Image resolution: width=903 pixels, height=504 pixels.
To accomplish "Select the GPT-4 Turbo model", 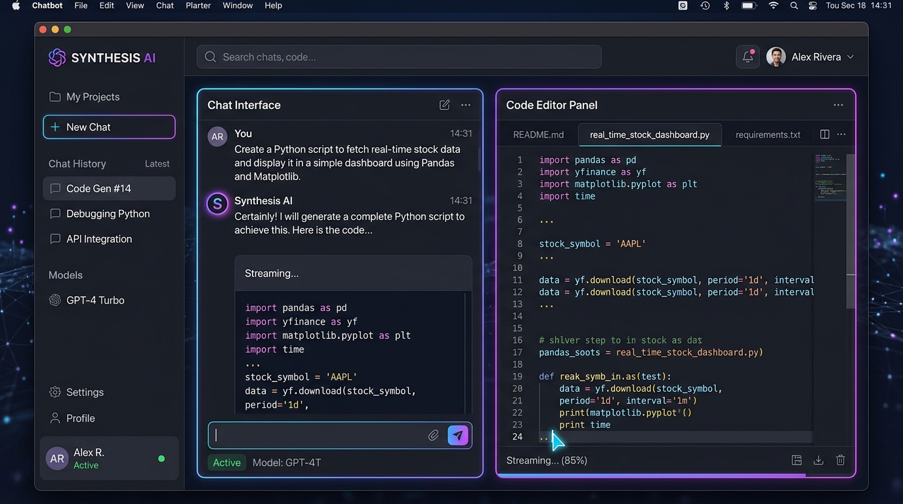I will [86, 300].
